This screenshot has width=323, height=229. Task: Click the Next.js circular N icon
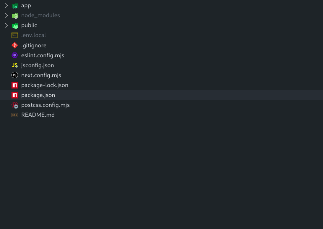click(15, 75)
